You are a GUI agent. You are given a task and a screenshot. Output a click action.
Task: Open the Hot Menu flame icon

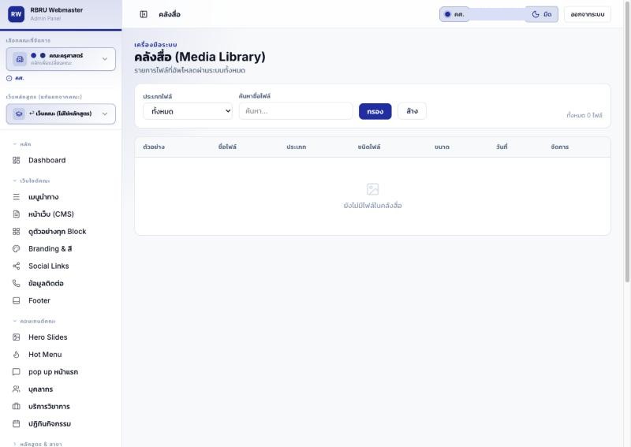click(x=16, y=355)
